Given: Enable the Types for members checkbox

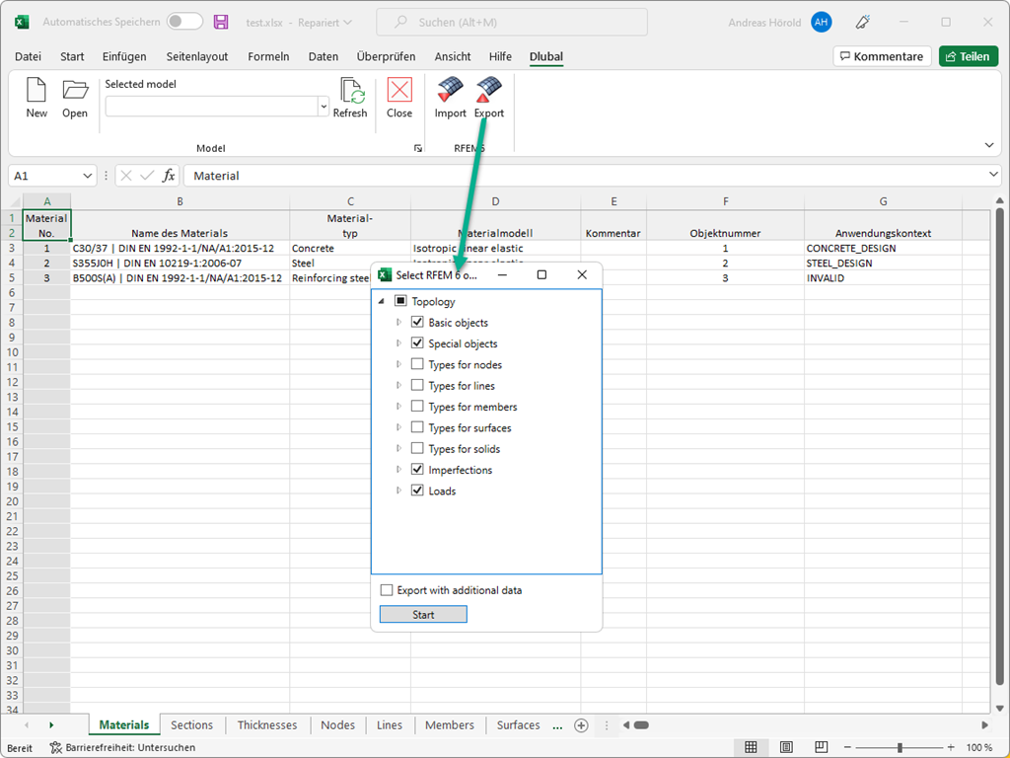Looking at the screenshot, I should click(418, 406).
